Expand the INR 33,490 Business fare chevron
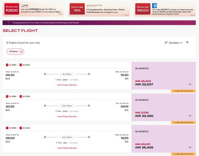This screenshot has width=199, height=156. 190,116
